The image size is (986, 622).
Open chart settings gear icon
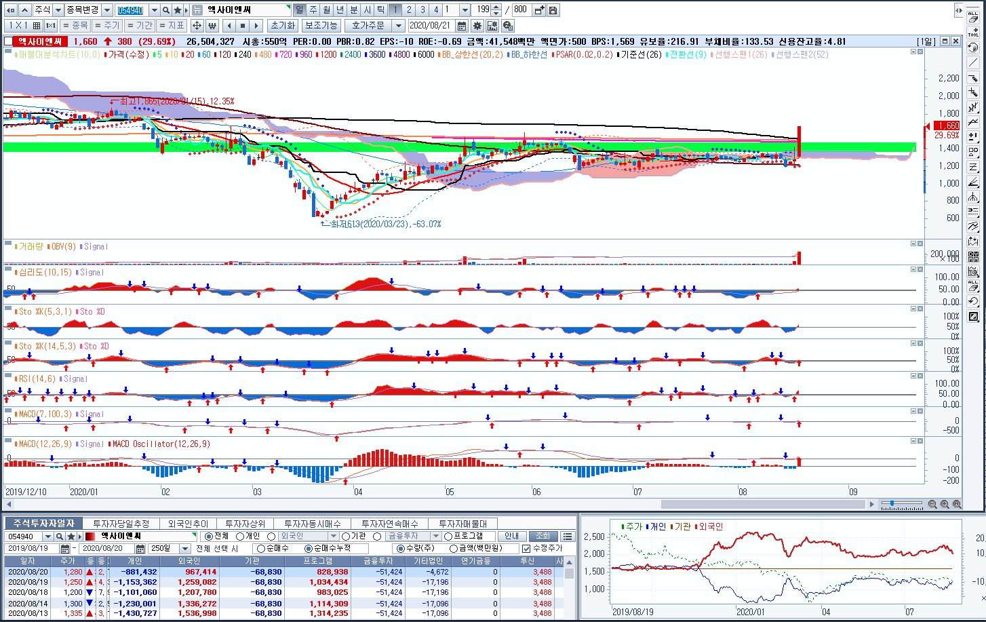point(477,26)
